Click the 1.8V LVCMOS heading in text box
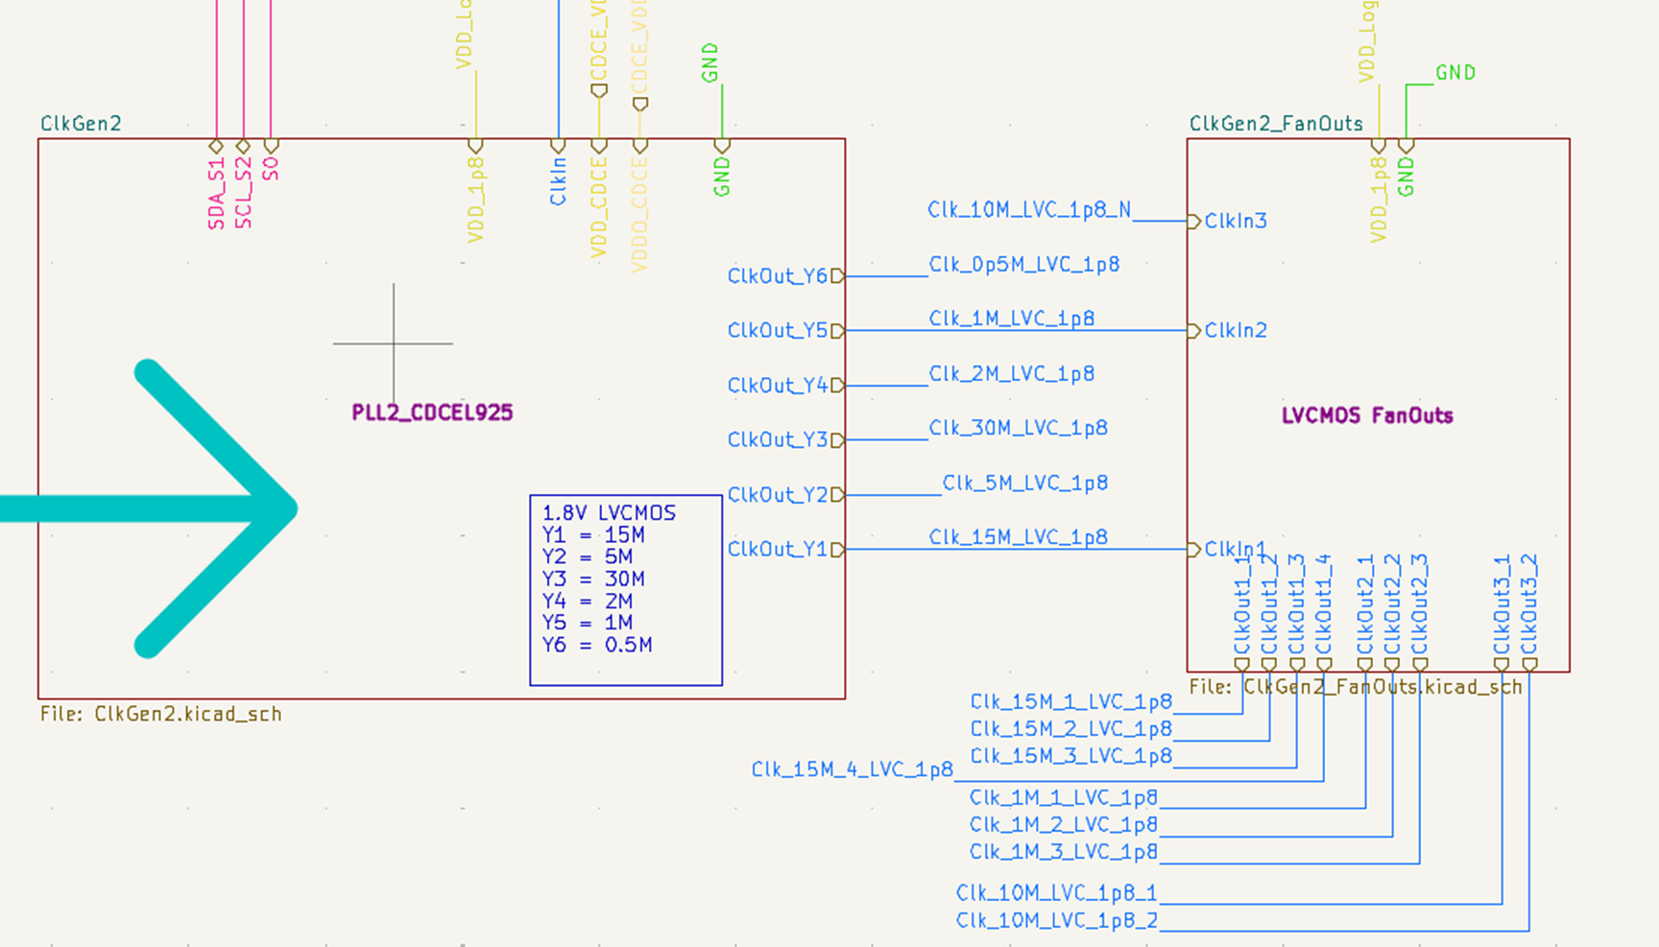Screen dimensions: 1659x947 609,513
